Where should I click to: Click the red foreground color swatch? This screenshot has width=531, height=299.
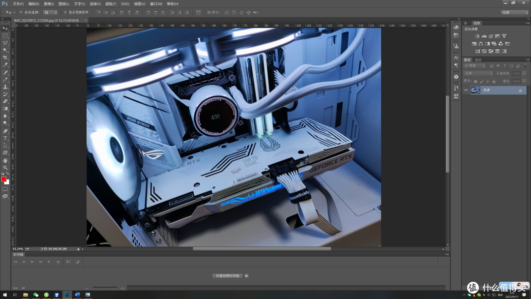[x=4, y=179]
